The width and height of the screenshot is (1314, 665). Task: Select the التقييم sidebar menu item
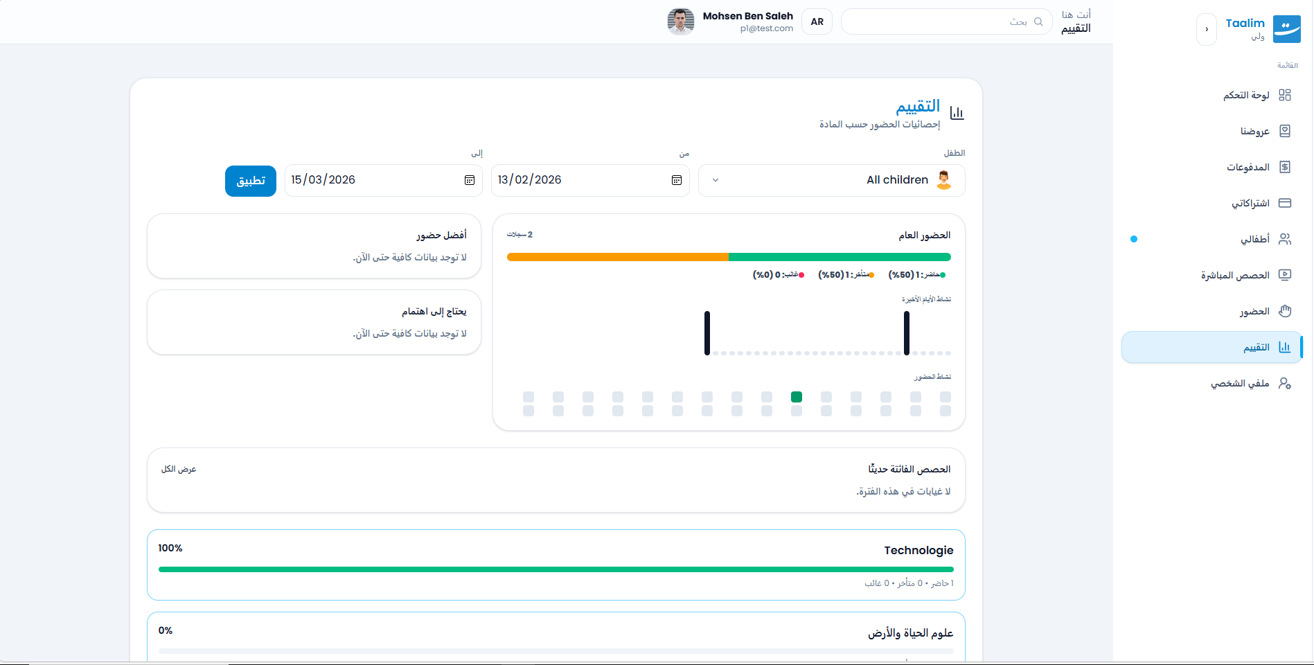[1256, 347]
